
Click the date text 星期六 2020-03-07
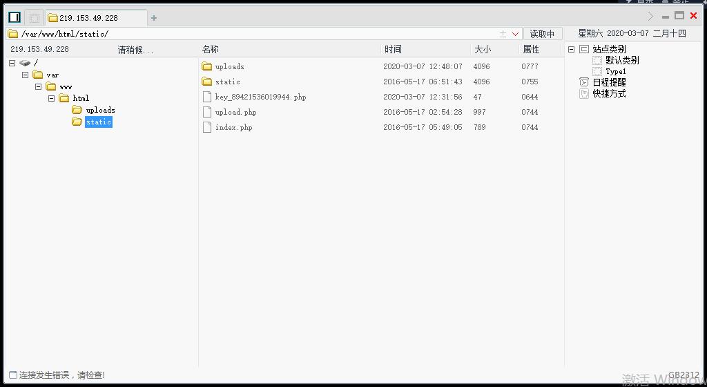613,33
